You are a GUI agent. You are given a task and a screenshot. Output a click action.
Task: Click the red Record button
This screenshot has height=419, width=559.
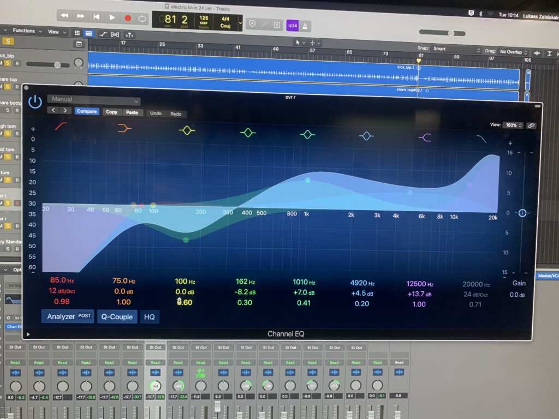[128, 18]
